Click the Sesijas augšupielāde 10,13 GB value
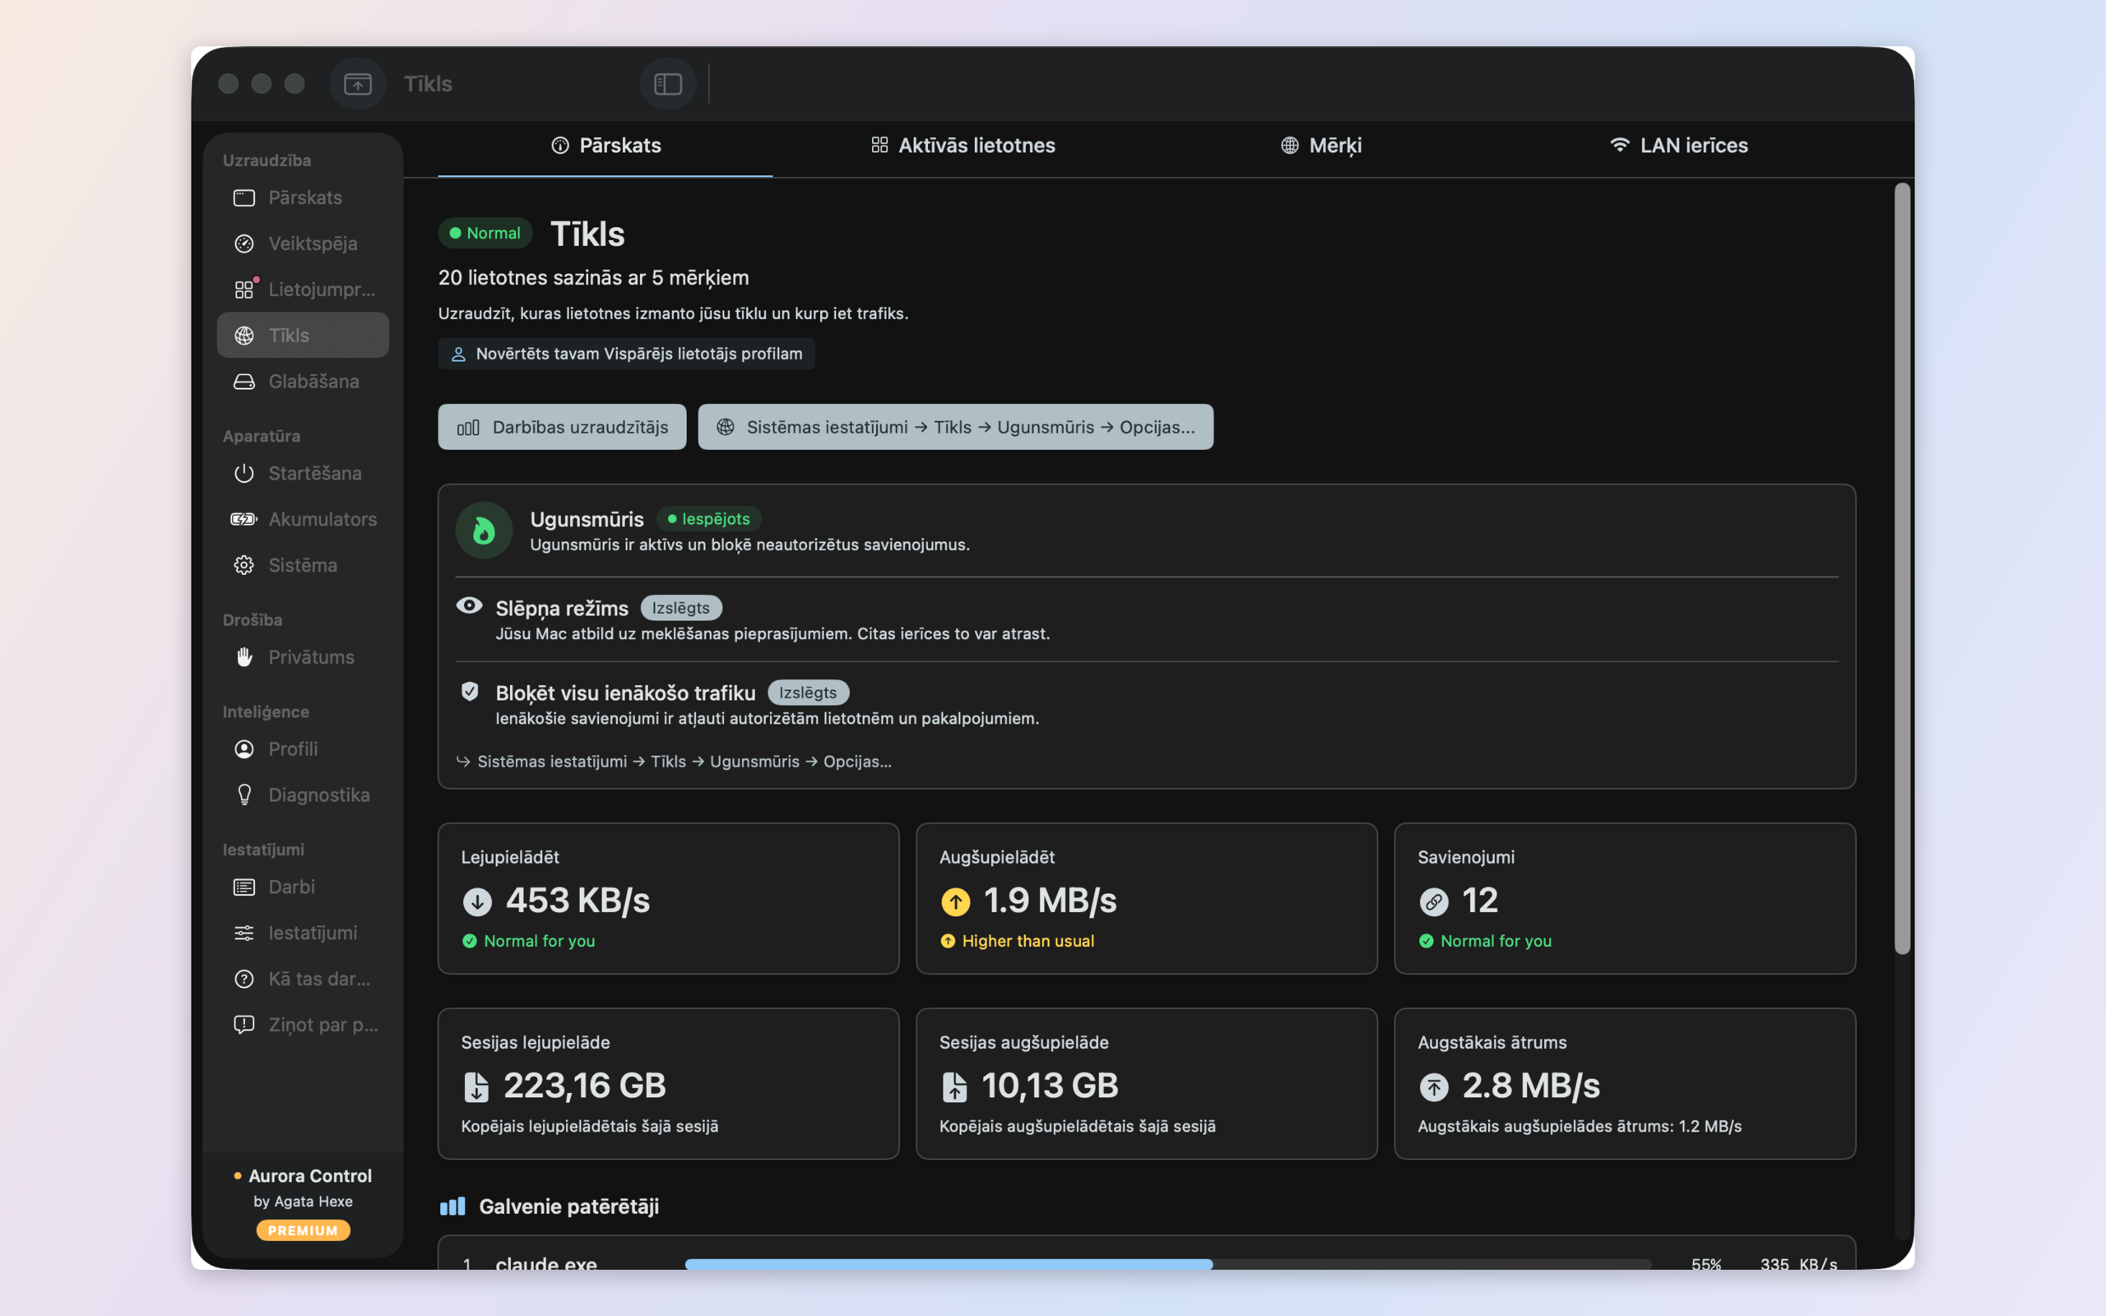Viewport: 2106px width, 1316px height. [1050, 1086]
